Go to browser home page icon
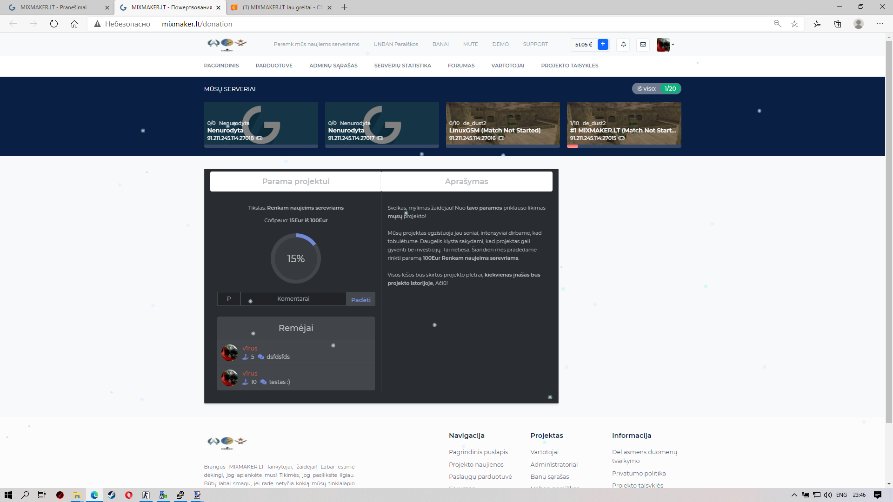Viewport: 893px width, 502px height. click(74, 24)
